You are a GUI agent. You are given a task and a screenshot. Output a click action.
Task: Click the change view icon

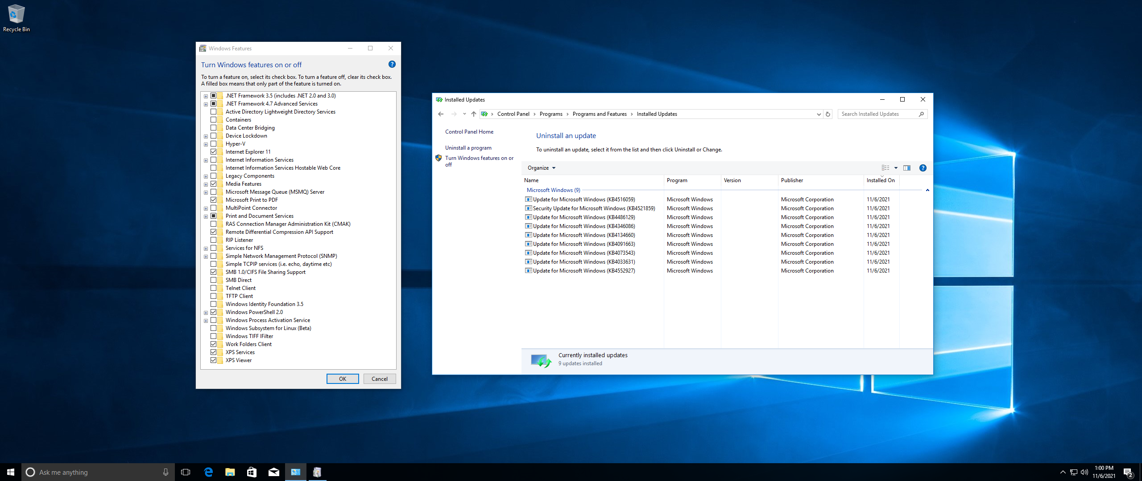pyautogui.click(x=885, y=168)
